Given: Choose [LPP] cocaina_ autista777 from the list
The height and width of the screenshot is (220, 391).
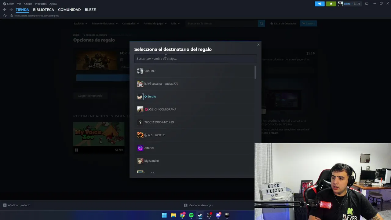Looking at the screenshot, I should click(194, 84).
